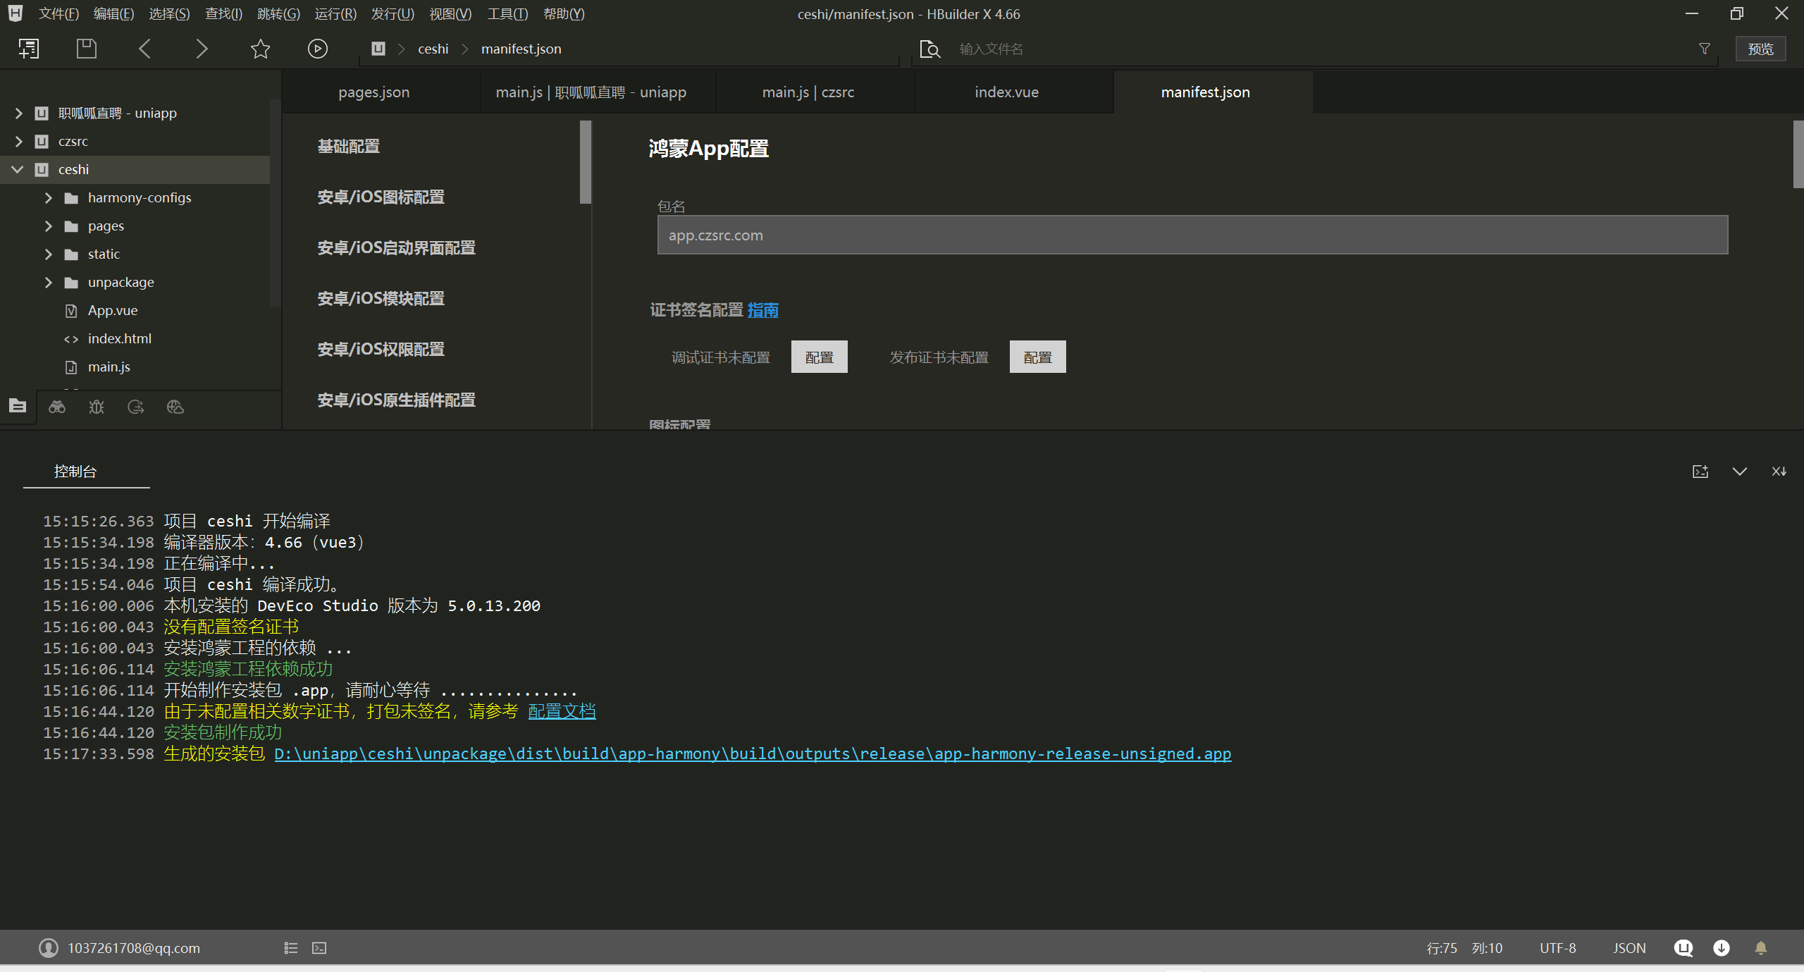Expand the 职呱呱直聘 - uniapp project
The height and width of the screenshot is (972, 1804).
click(x=18, y=113)
